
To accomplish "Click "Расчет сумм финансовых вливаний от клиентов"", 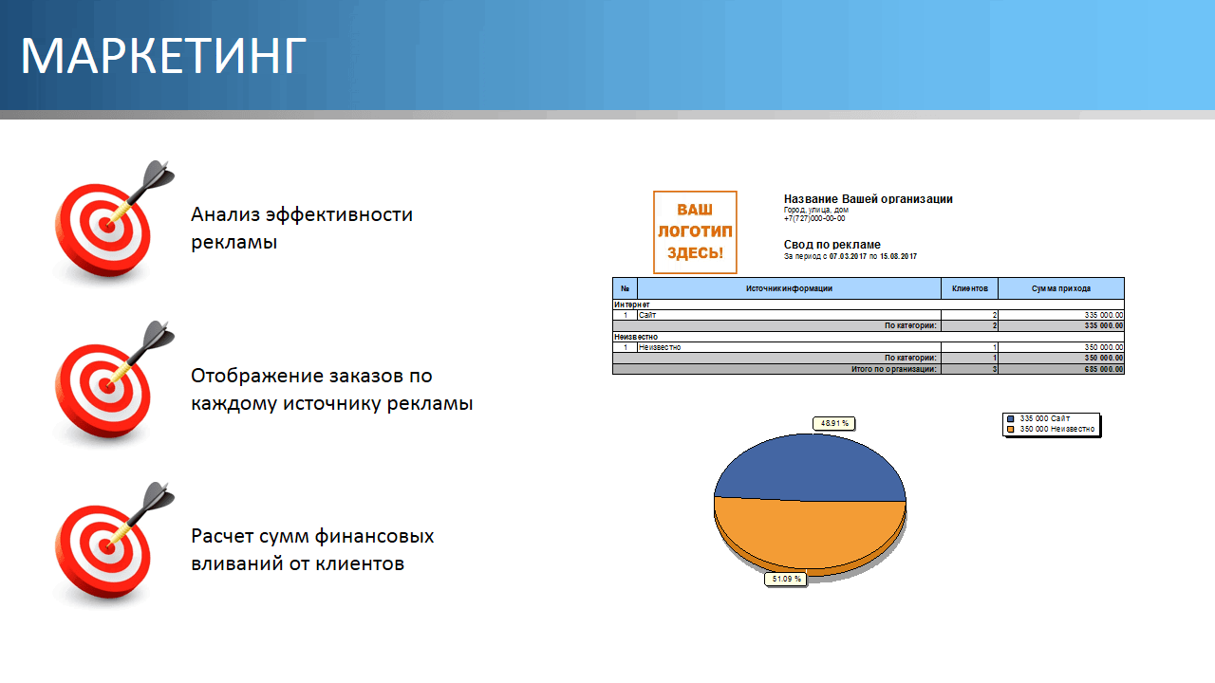I will pos(312,549).
